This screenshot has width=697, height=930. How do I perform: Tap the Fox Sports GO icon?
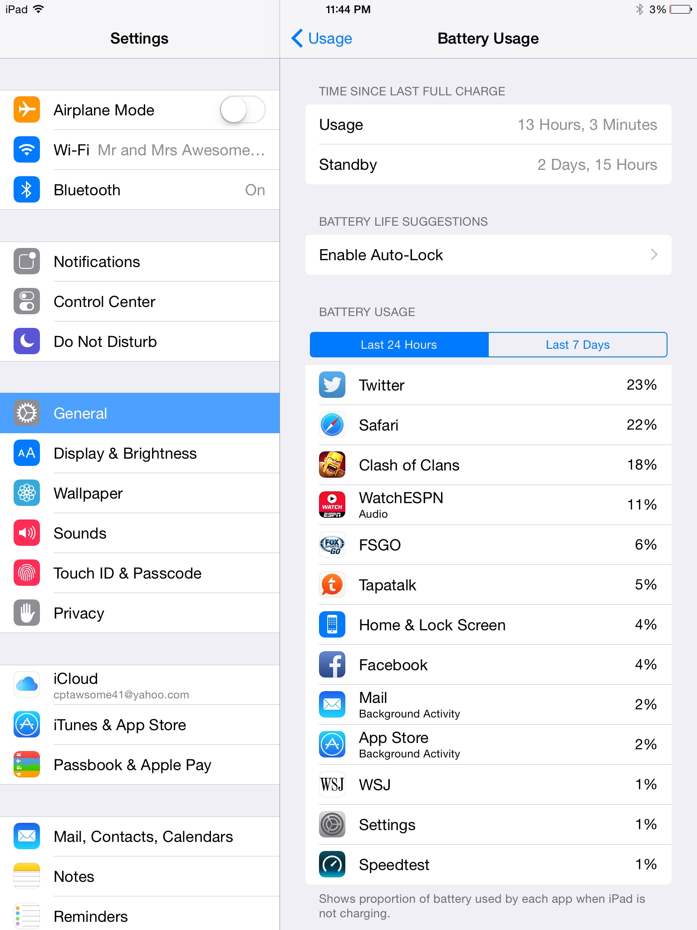click(332, 544)
